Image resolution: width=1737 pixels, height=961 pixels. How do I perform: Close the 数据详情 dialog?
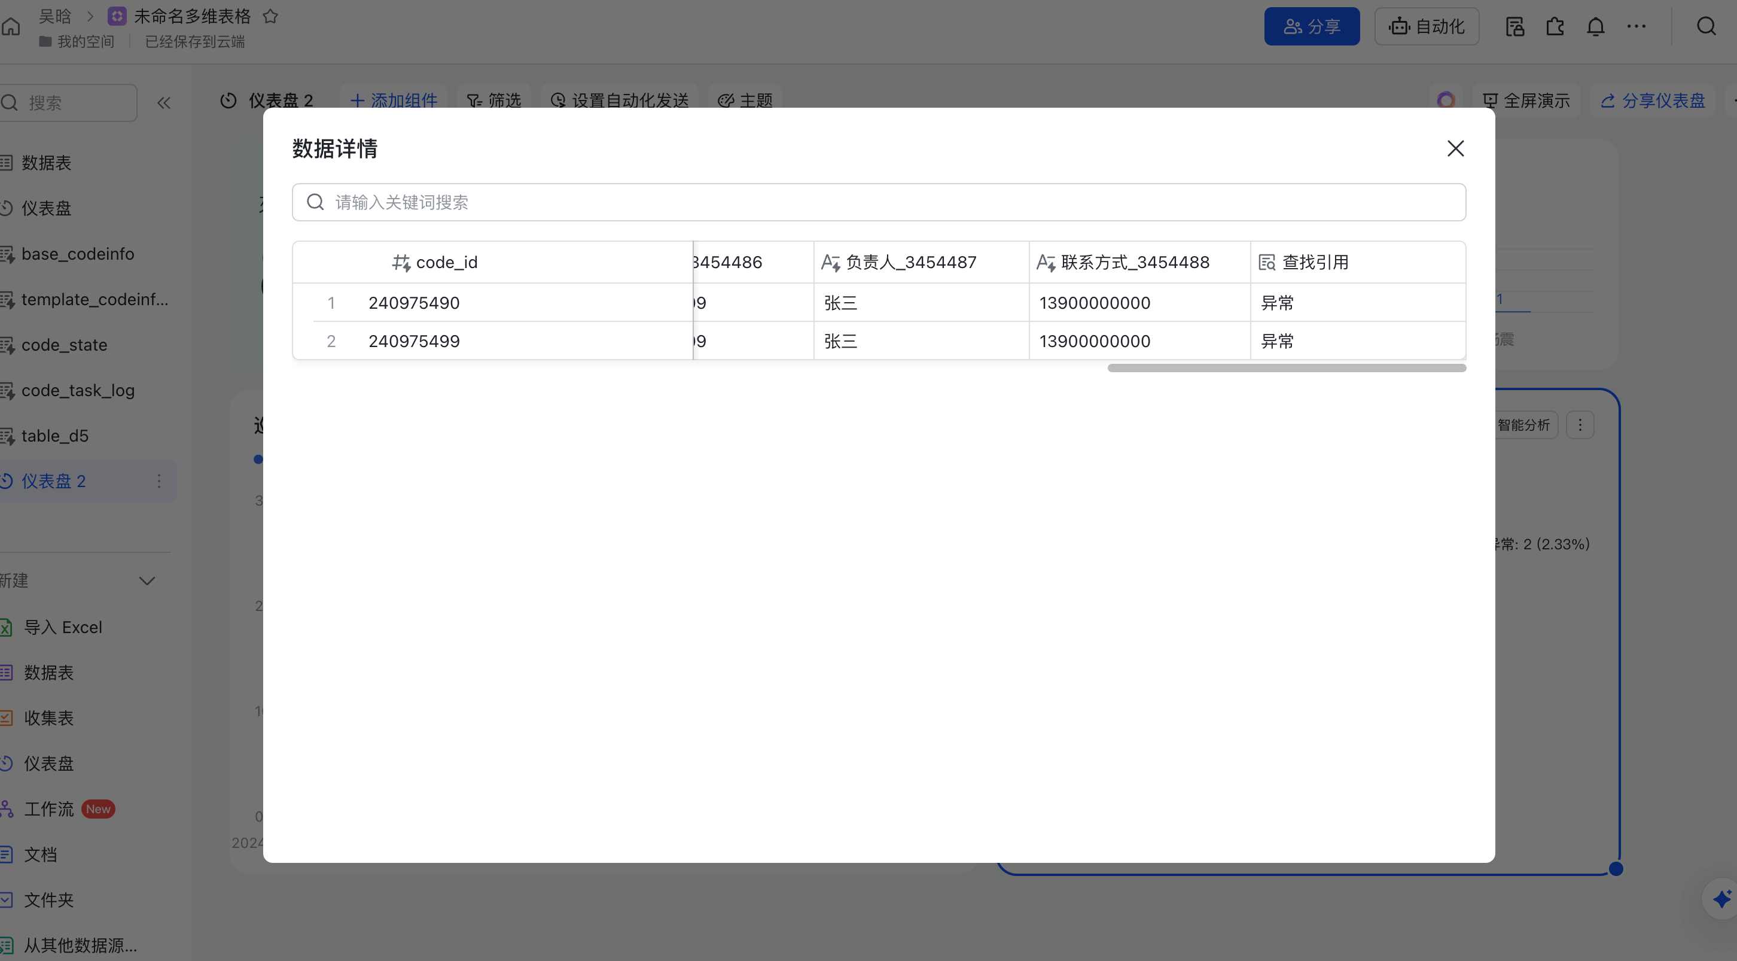1455,148
